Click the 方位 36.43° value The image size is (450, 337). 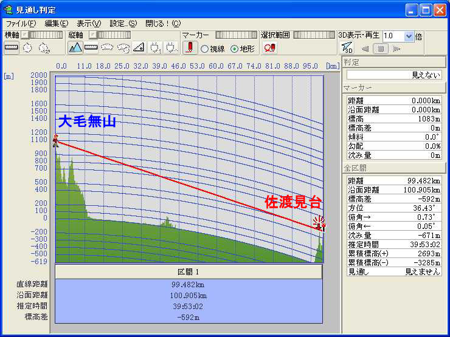(x=424, y=208)
